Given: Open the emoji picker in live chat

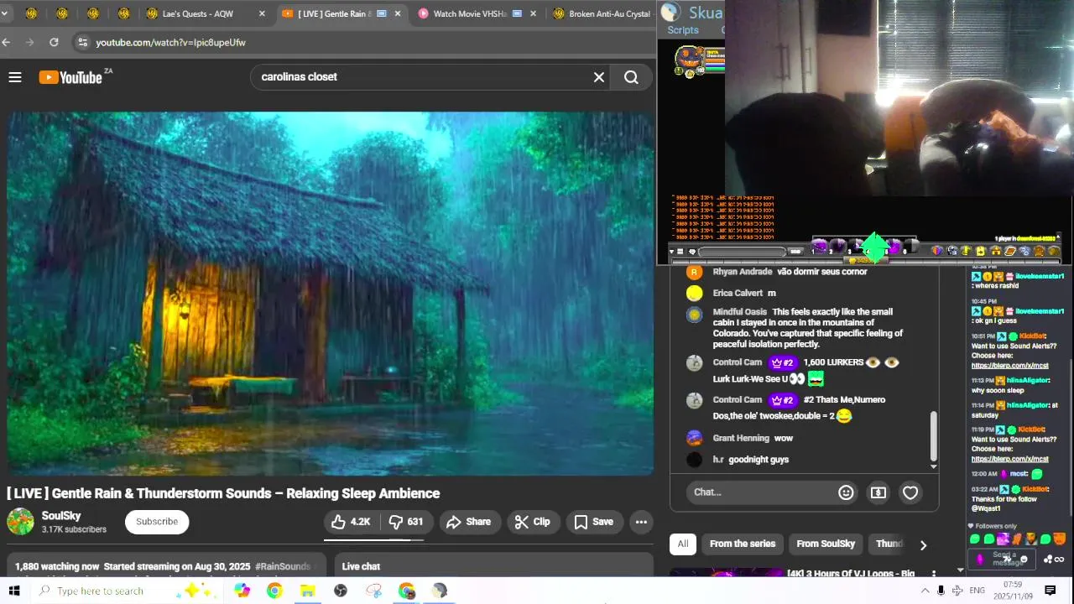Looking at the screenshot, I should [x=846, y=492].
